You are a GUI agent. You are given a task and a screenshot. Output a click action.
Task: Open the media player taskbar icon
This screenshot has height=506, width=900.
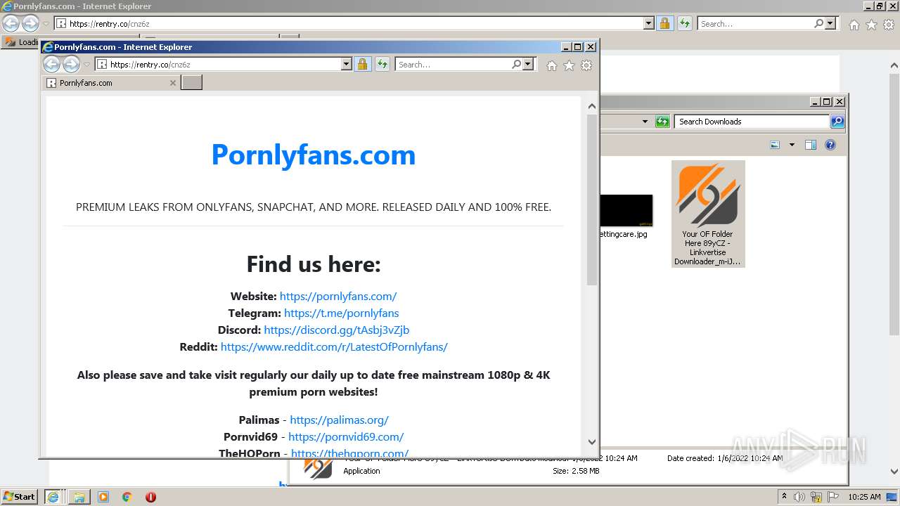[x=103, y=497]
